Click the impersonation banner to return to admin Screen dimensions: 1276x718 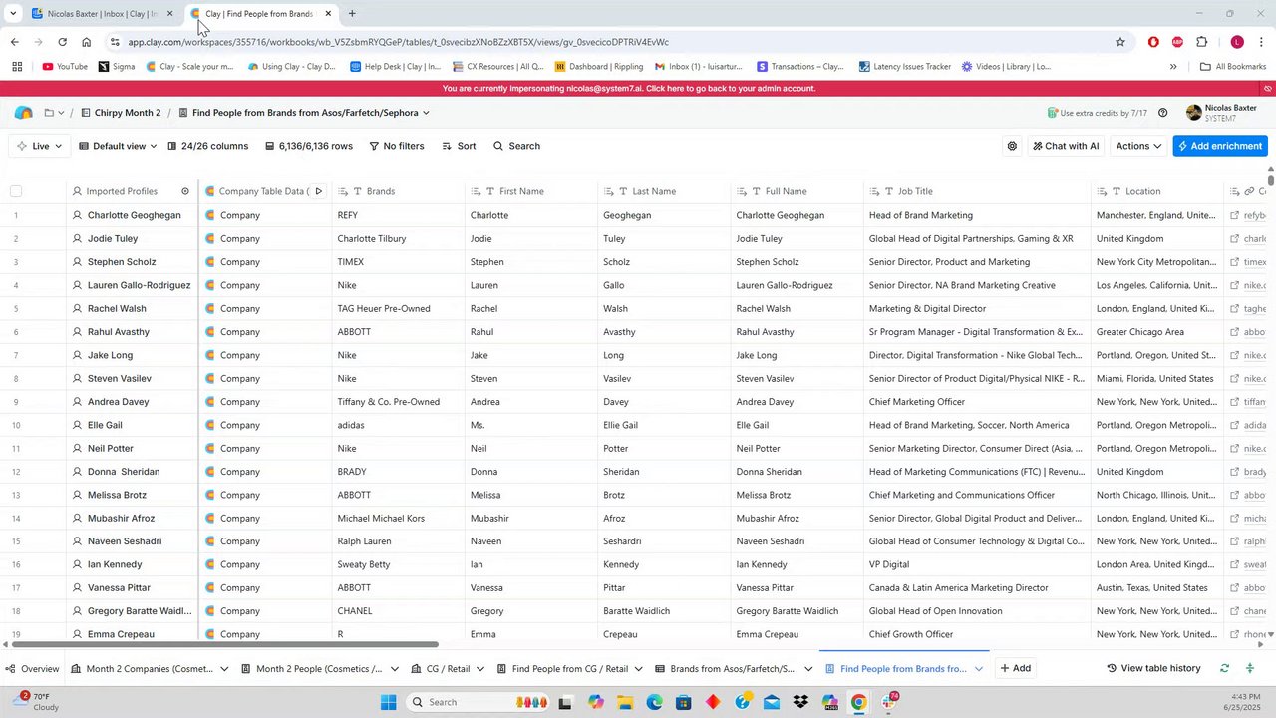[629, 89]
